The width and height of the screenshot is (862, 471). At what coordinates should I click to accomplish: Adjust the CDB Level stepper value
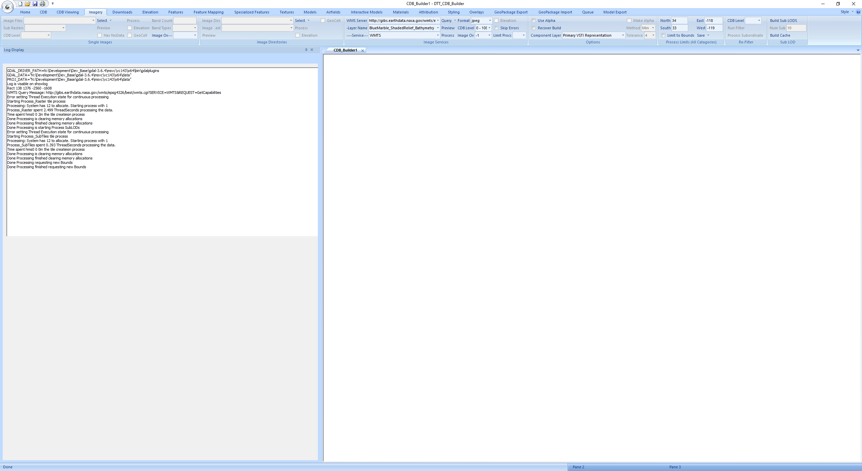pyautogui.click(x=490, y=28)
